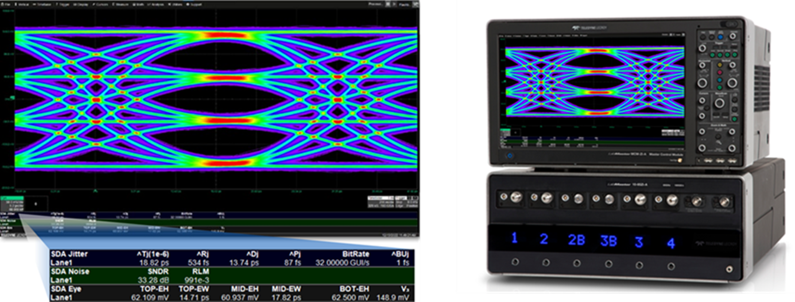Click the RLM column header

click(200, 272)
